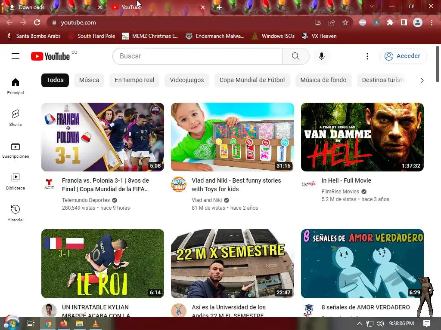
Task: Open Francia vs. Polonia 3-1 video title
Action: 106,185
